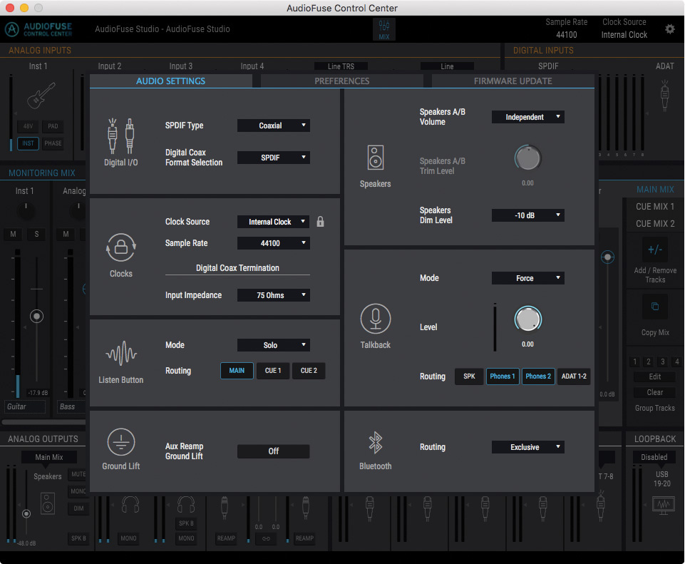685x564 pixels.
Task: Click the MIX icon in top bar
Action: tap(384, 29)
